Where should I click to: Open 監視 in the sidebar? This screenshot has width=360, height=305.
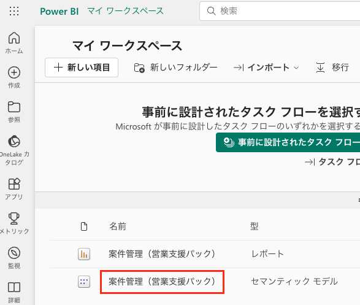14,258
